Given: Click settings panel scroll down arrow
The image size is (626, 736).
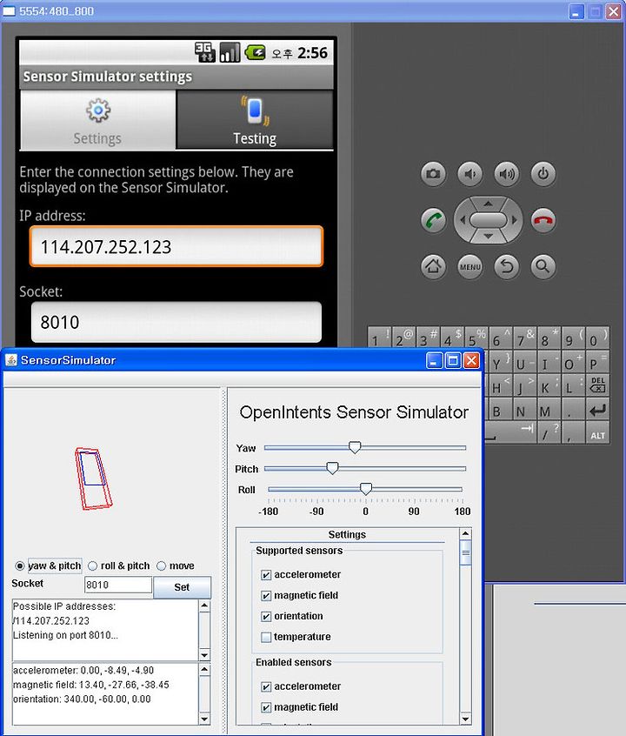Looking at the screenshot, I should coord(465,719).
